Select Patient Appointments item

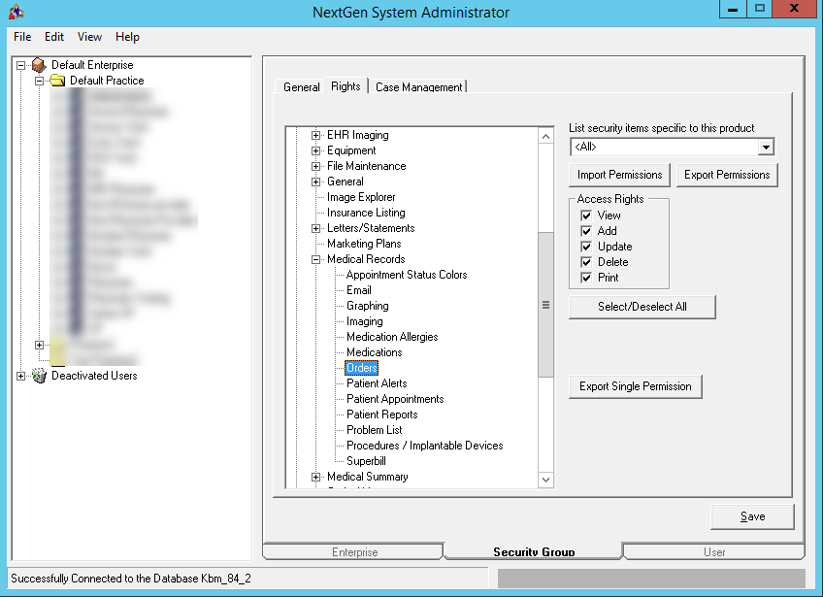tap(395, 399)
